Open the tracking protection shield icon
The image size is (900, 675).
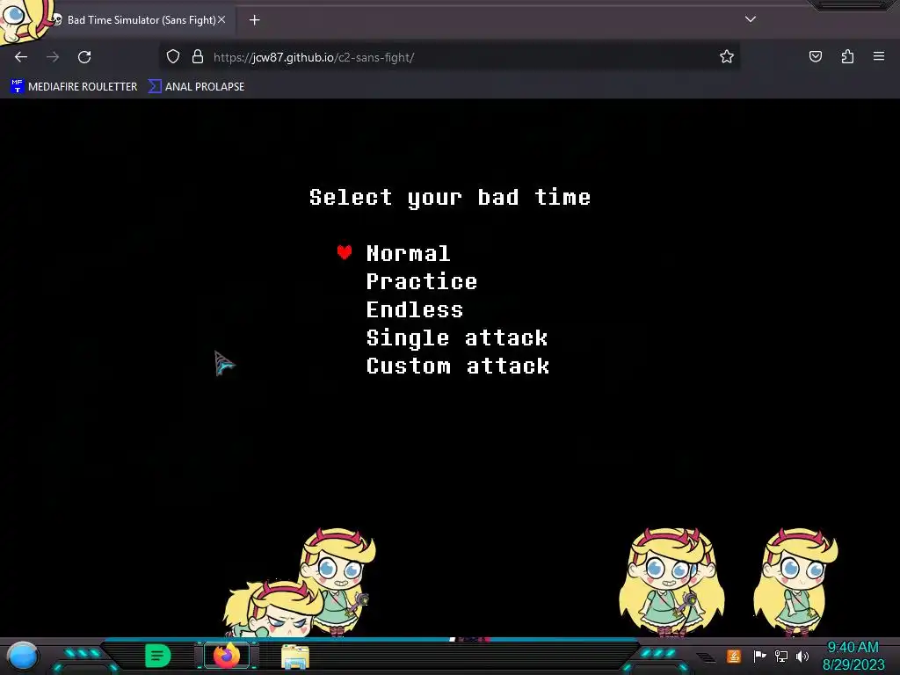pyautogui.click(x=173, y=56)
